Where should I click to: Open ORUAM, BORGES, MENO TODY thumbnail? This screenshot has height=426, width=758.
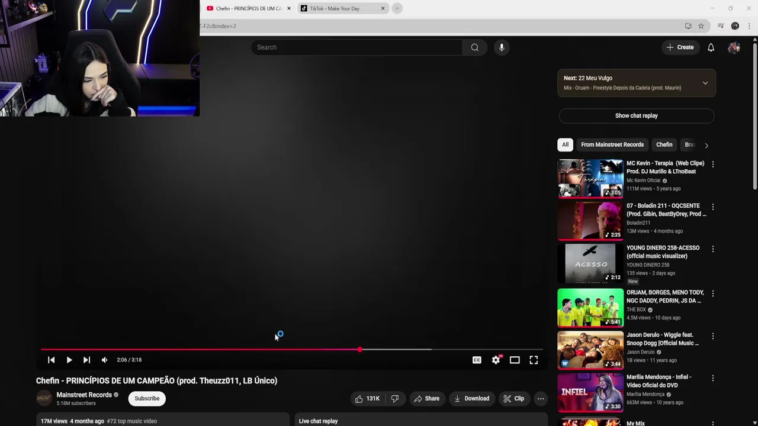coord(590,308)
